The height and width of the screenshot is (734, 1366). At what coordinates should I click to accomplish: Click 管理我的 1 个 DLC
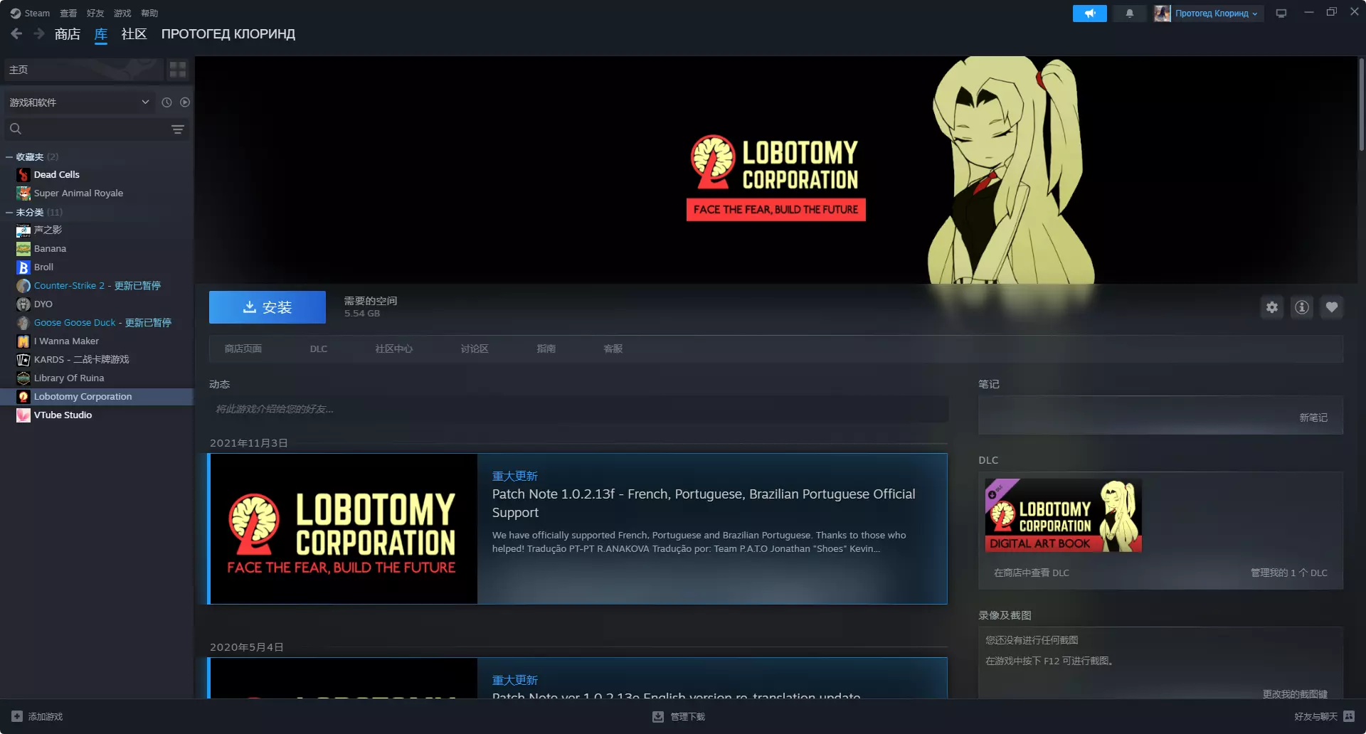click(x=1289, y=573)
